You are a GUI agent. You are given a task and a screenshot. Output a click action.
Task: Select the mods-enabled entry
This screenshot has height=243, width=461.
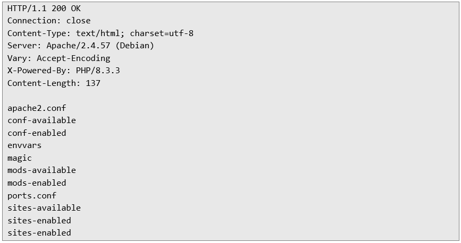[x=37, y=183]
